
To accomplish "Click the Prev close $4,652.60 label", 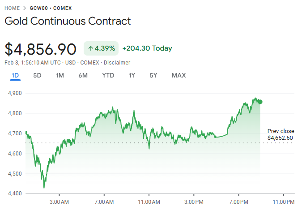I will [280, 134].
